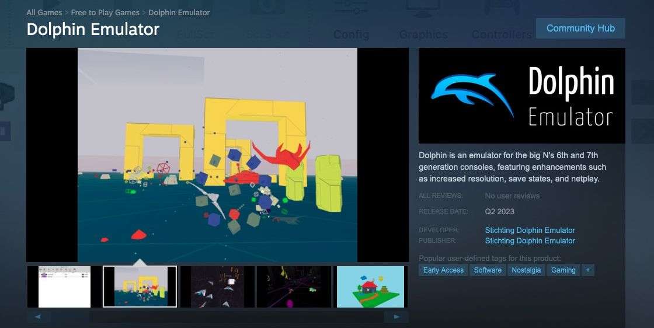Select the red house island thumbnail
The width and height of the screenshot is (654, 328).
(x=370, y=287)
